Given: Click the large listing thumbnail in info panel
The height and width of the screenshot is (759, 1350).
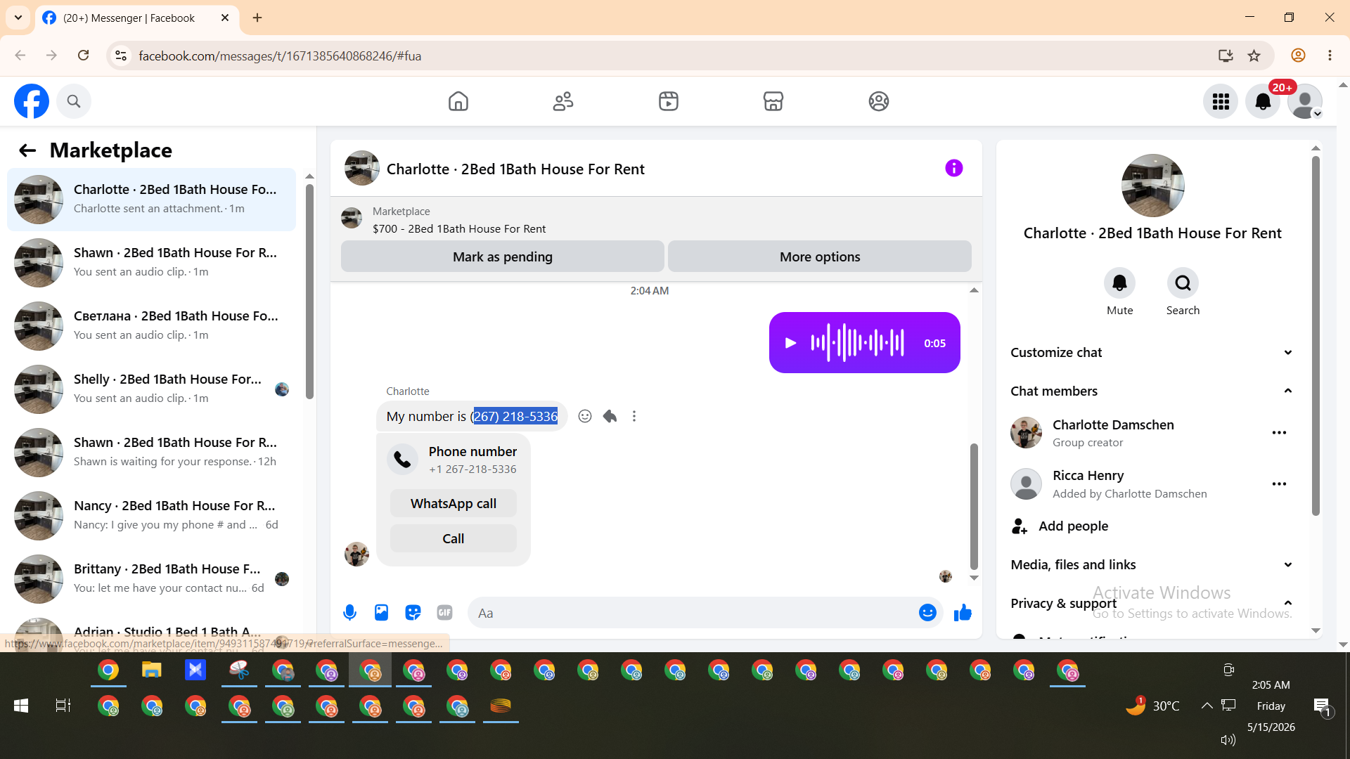Looking at the screenshot, I should [x=1153, y=186].
